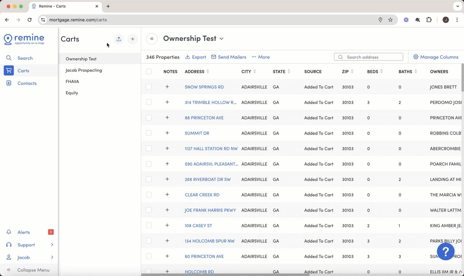Check the 590 ADAIRSVL PLEASANT row checkbox
This screenshot has height=276, width=464.
[149, 164]
